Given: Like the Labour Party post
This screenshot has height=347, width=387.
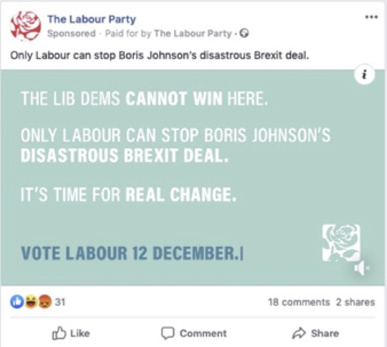Looking at the screenshot, I should click(70, 333).
